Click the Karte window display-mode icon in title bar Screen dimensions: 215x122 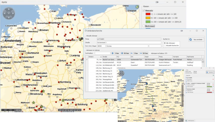tap(157, 2)
